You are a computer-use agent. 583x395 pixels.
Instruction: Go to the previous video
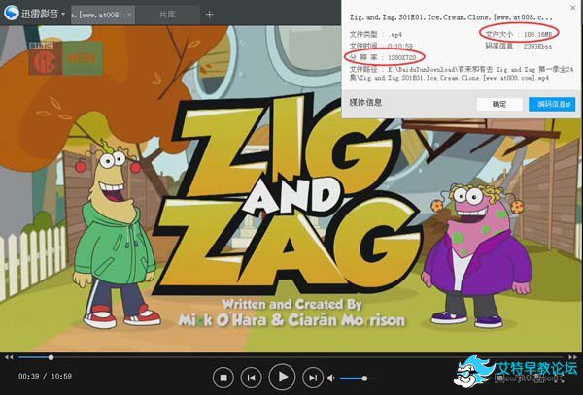click(x=252, y=378)
